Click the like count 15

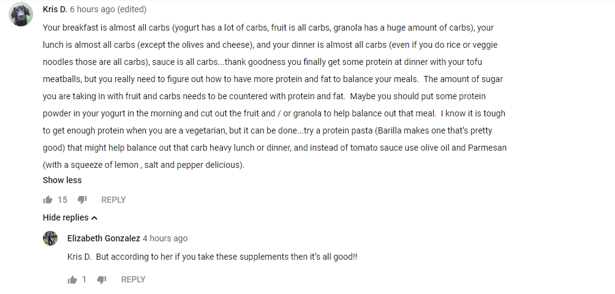point(62,200)
